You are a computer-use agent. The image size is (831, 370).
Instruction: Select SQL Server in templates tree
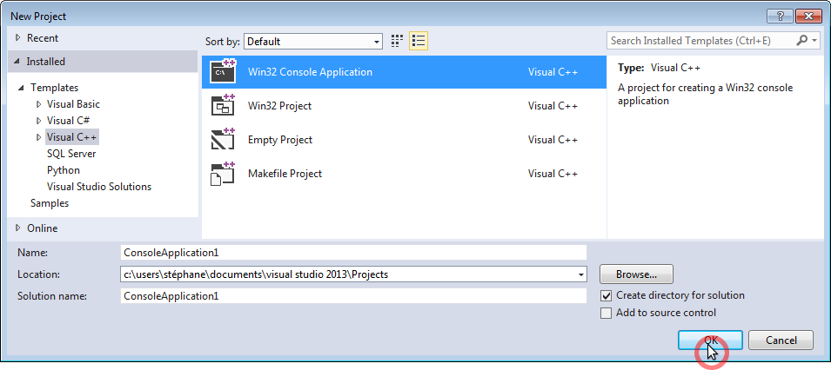click(x=71, y=154)
